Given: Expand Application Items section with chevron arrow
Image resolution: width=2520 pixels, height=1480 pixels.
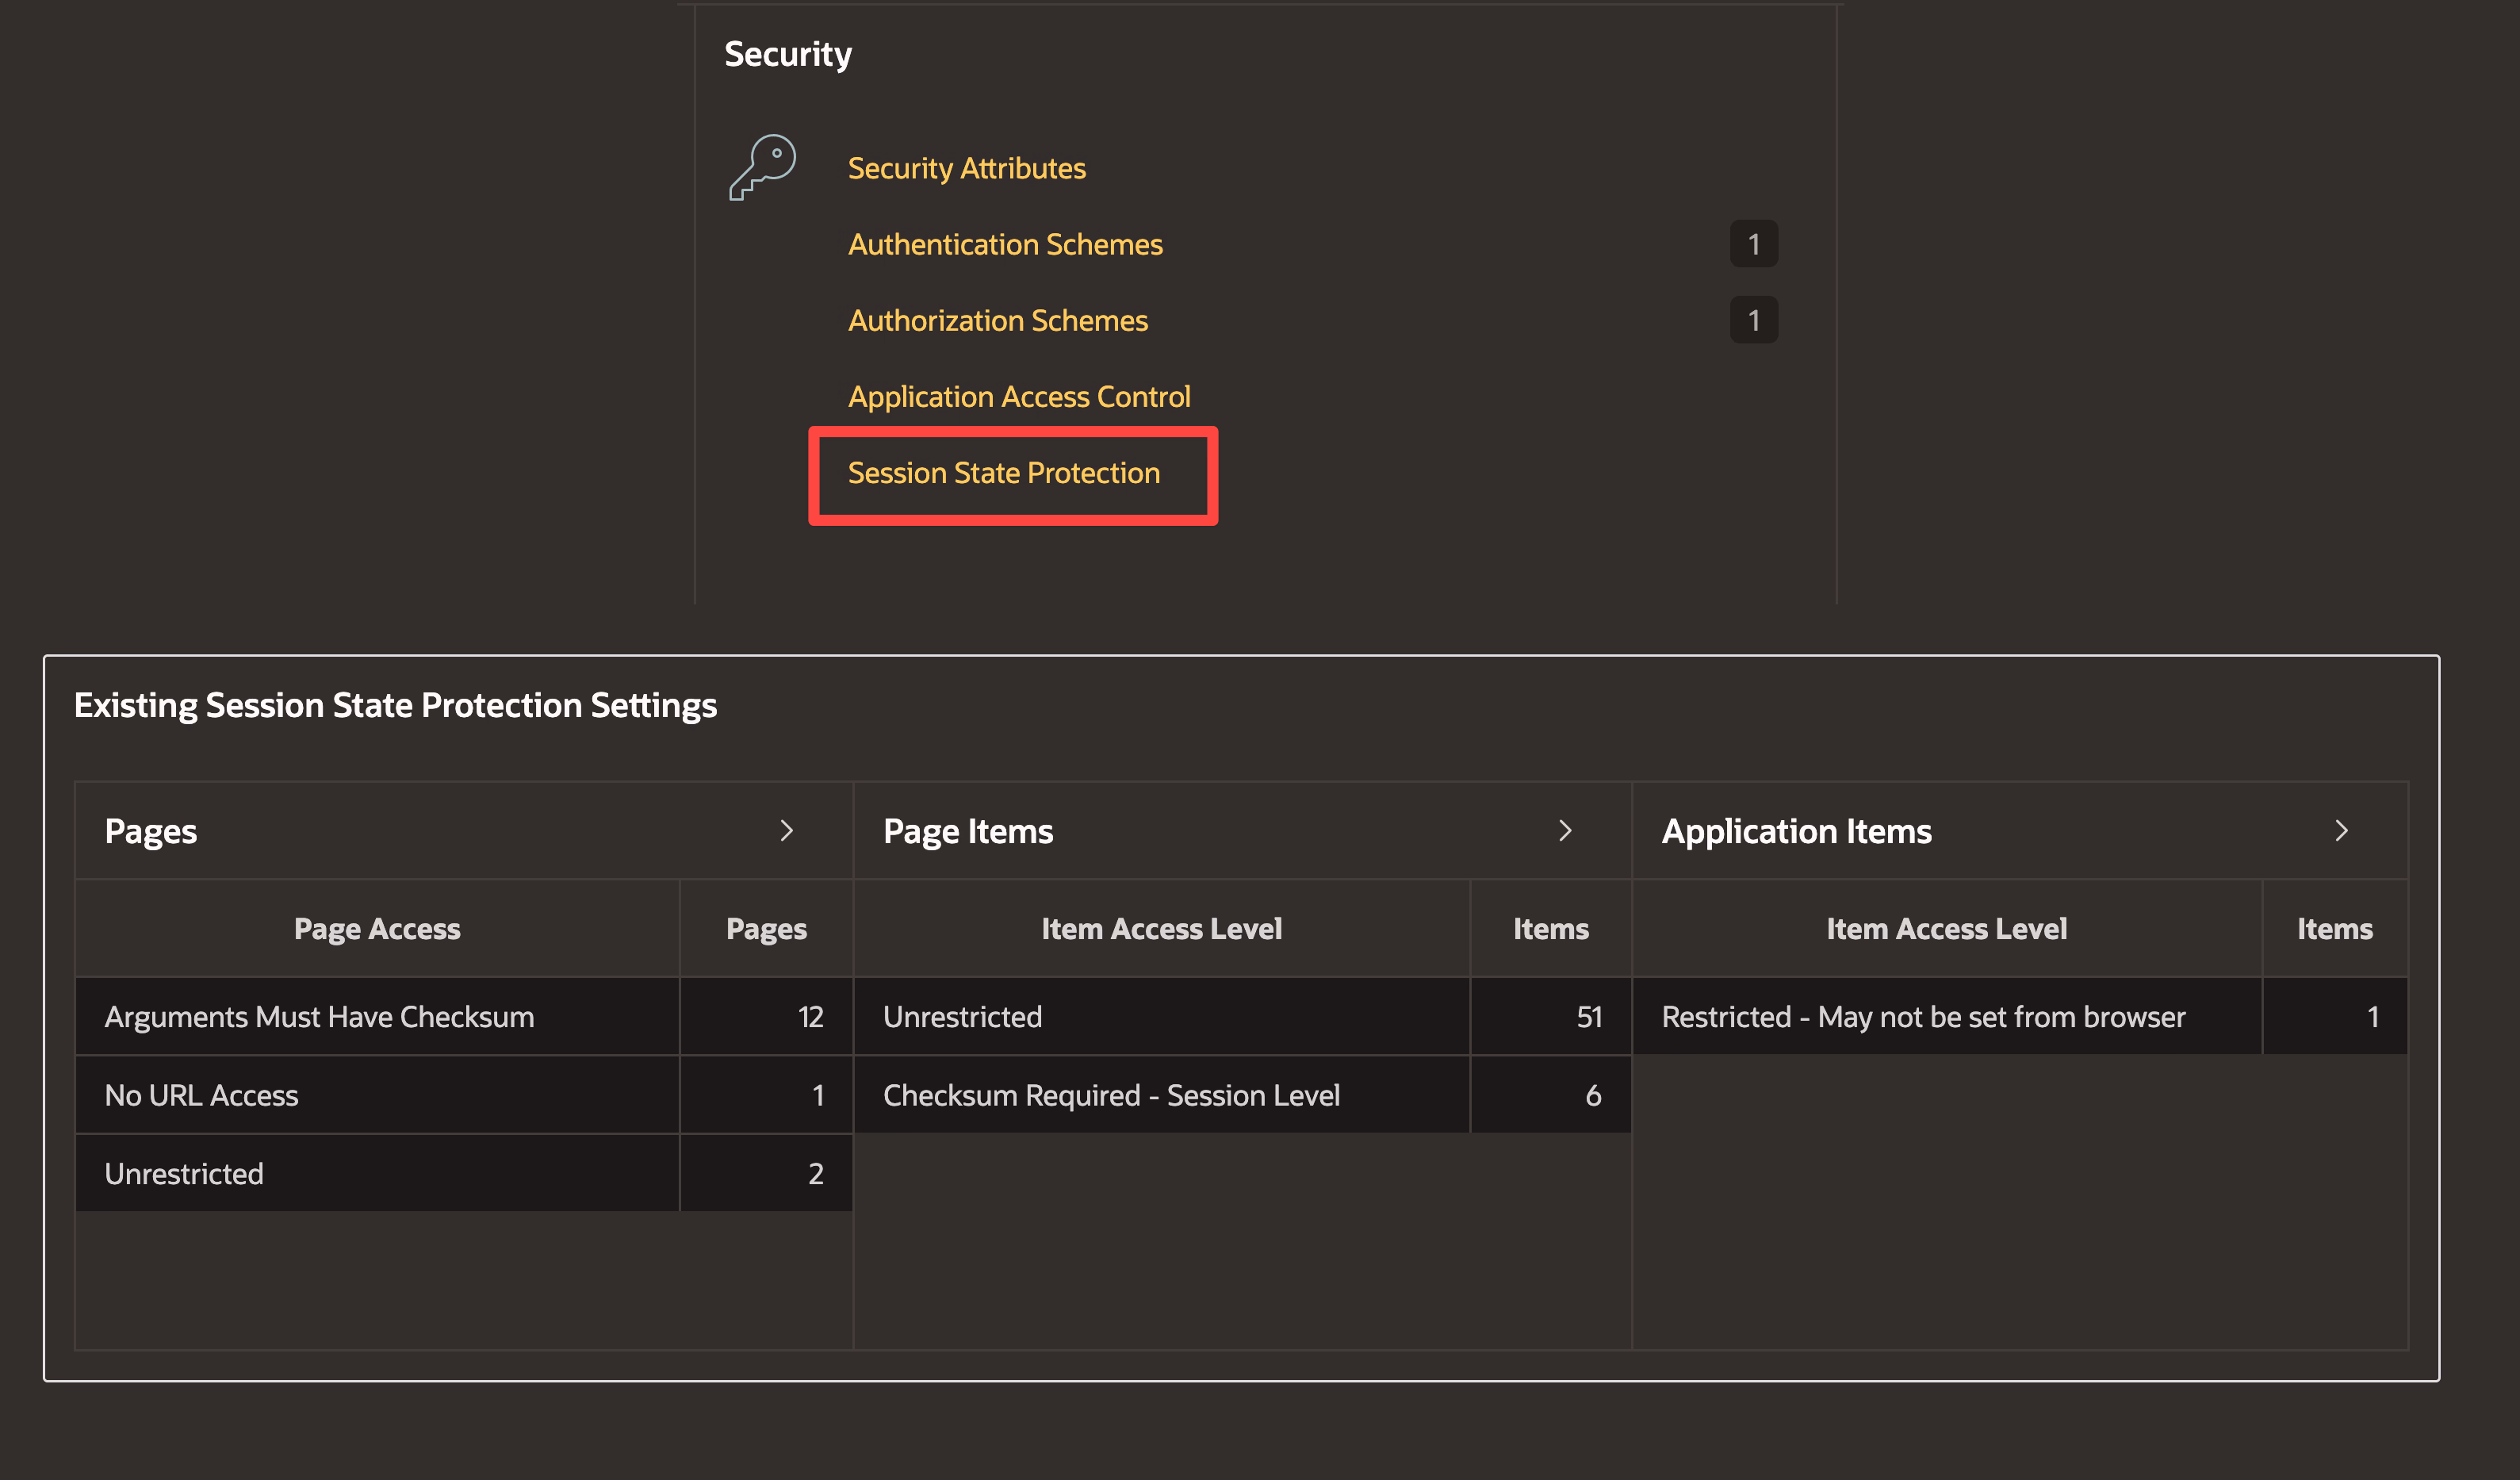Looking at the screenshot, I should pos(2340,831).
